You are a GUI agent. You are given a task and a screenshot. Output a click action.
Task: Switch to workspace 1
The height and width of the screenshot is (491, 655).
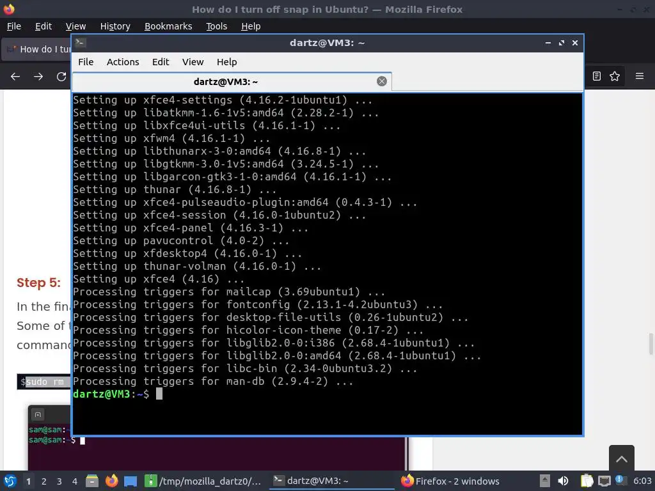click(x=28, y=481)
